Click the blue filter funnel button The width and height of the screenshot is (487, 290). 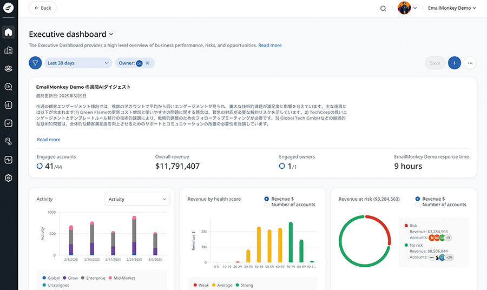(35, 63)
